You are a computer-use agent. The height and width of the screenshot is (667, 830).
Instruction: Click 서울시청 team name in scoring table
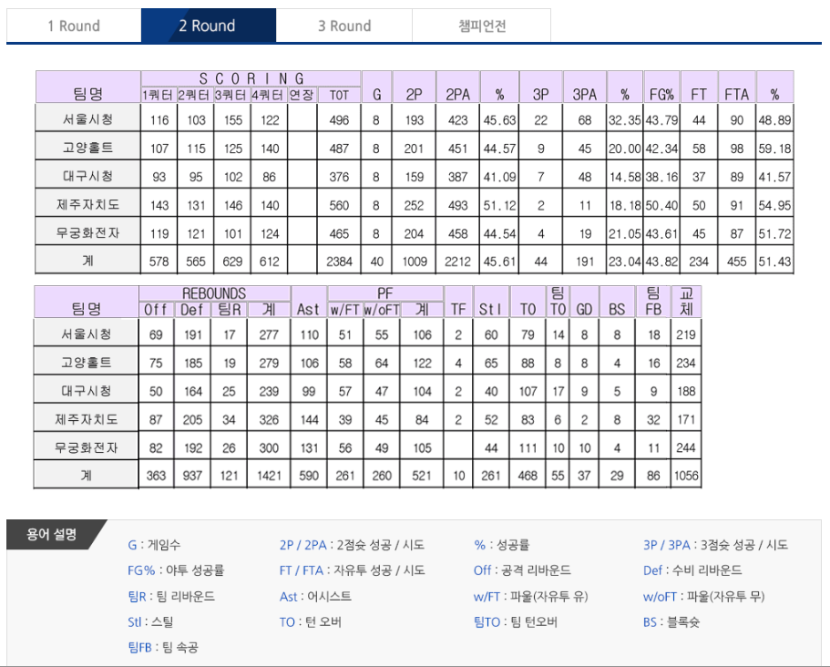click(87, 119)
